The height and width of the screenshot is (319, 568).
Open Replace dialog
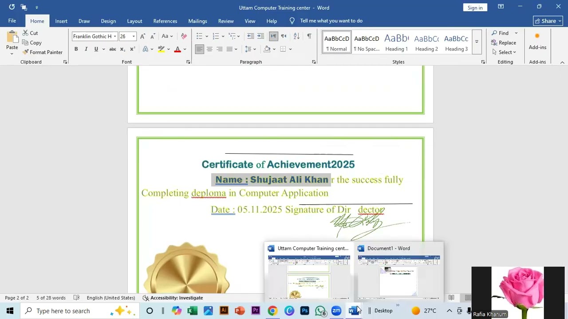[x=504, y=43]
